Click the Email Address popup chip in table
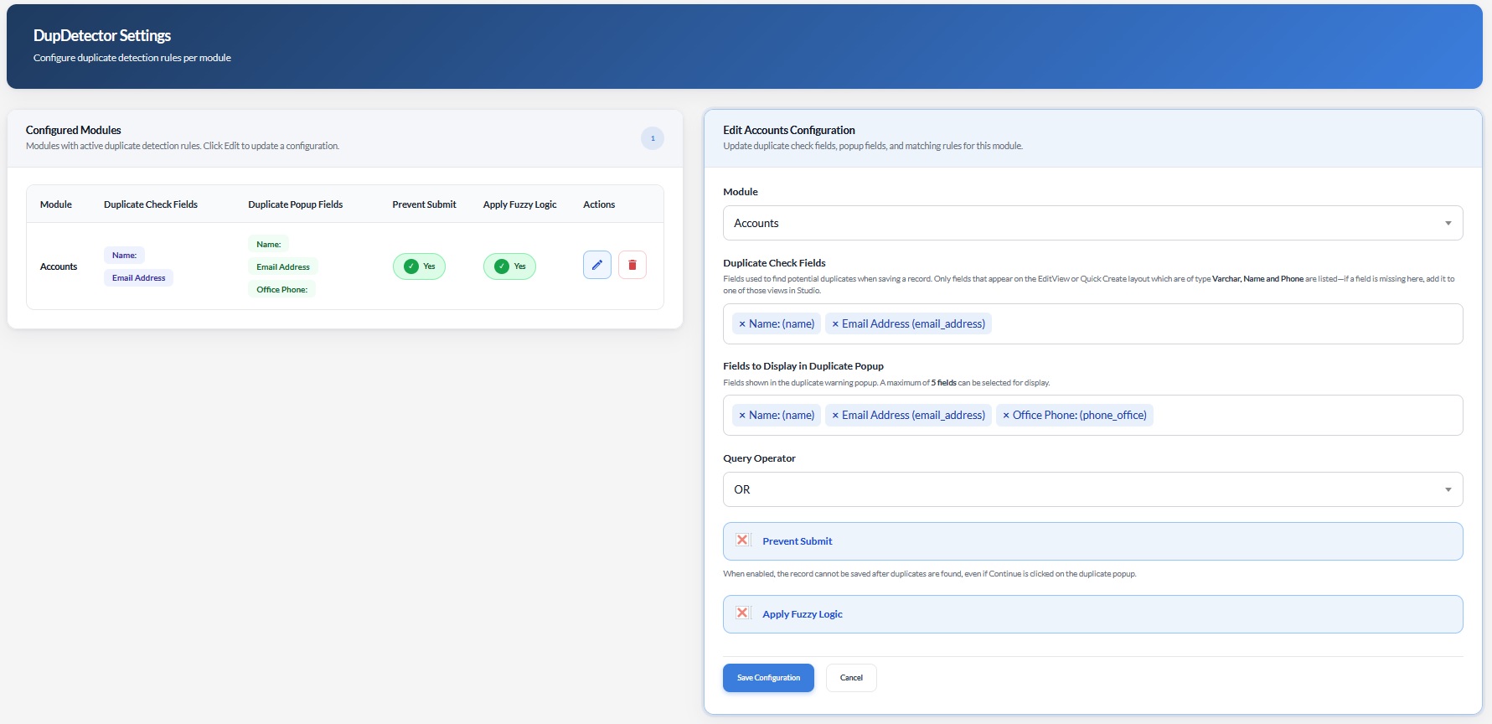Viewport: 1492px width, 724px height. click(282, 267)
